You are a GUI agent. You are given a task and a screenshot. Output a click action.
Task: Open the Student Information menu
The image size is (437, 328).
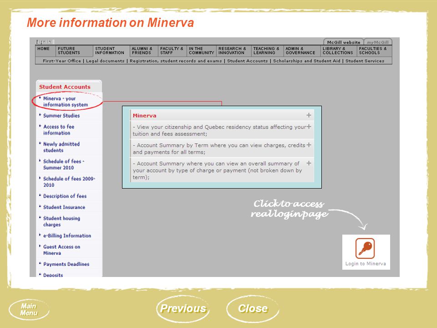pos(110,51)
